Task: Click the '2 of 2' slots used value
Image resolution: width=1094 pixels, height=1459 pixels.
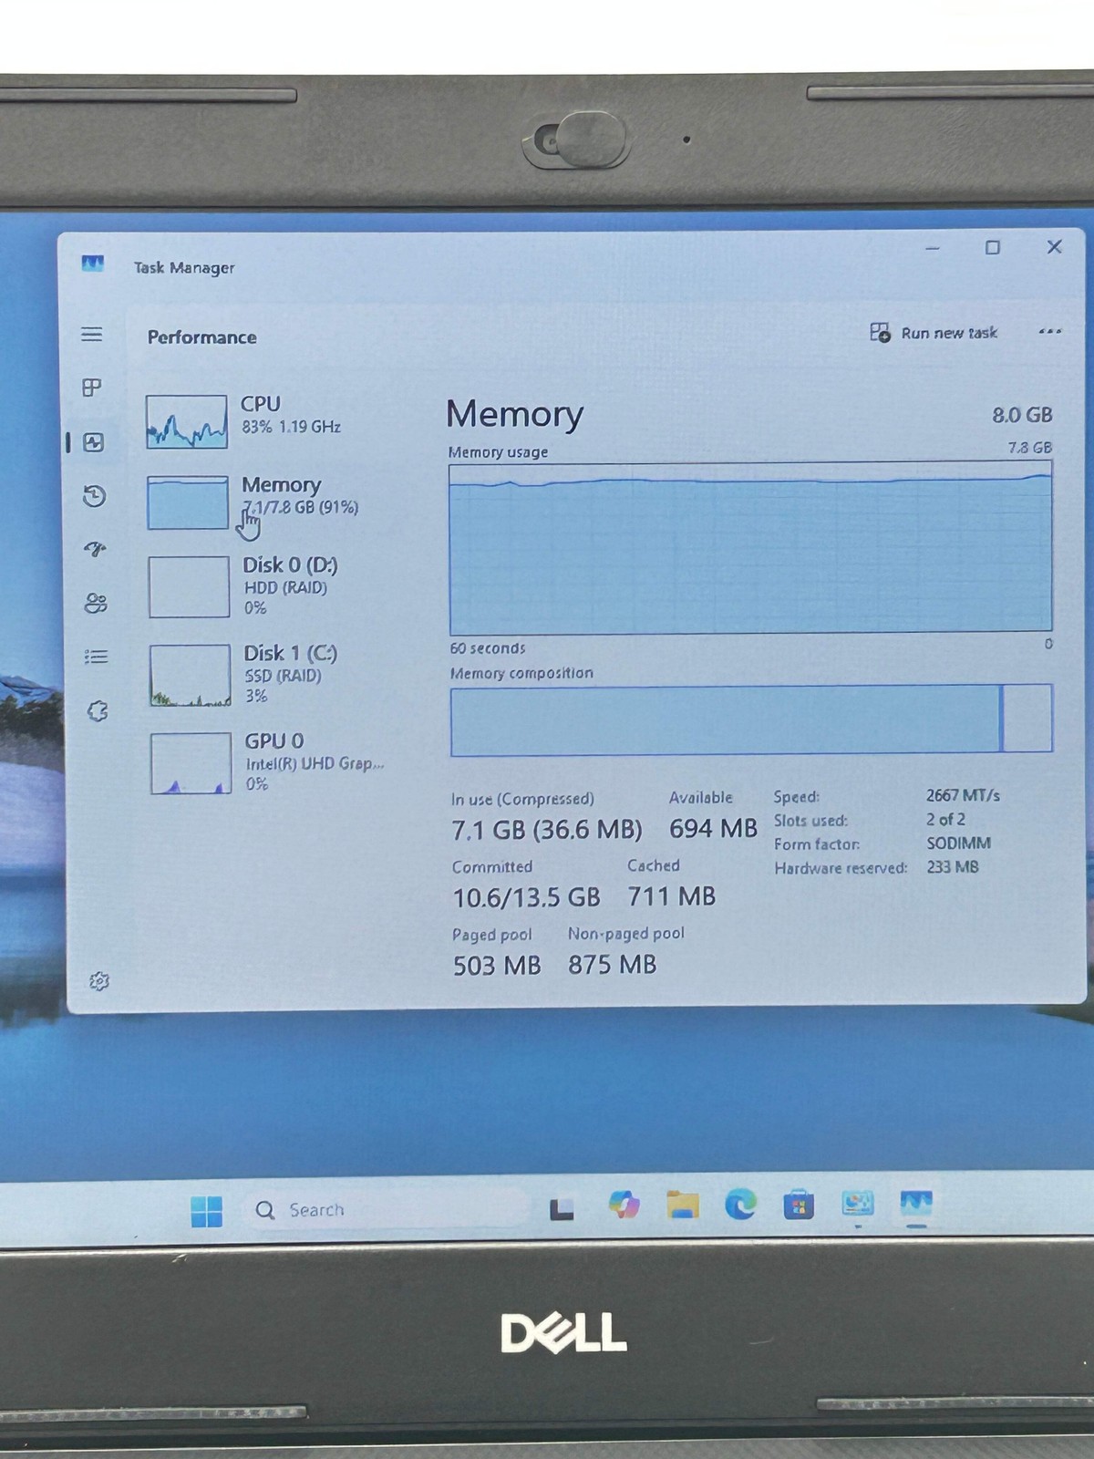Action: 945,820
